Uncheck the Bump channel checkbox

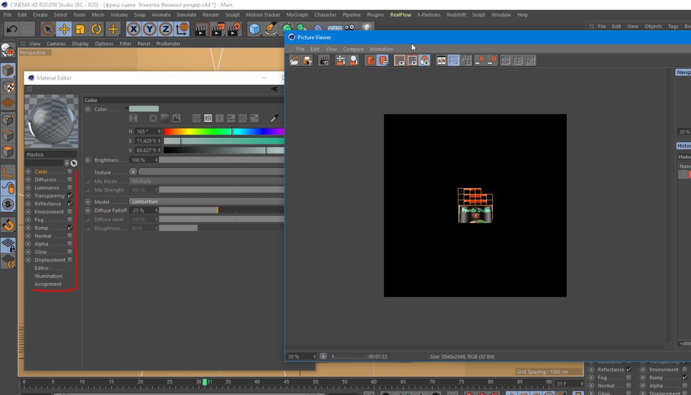[70, 228]
